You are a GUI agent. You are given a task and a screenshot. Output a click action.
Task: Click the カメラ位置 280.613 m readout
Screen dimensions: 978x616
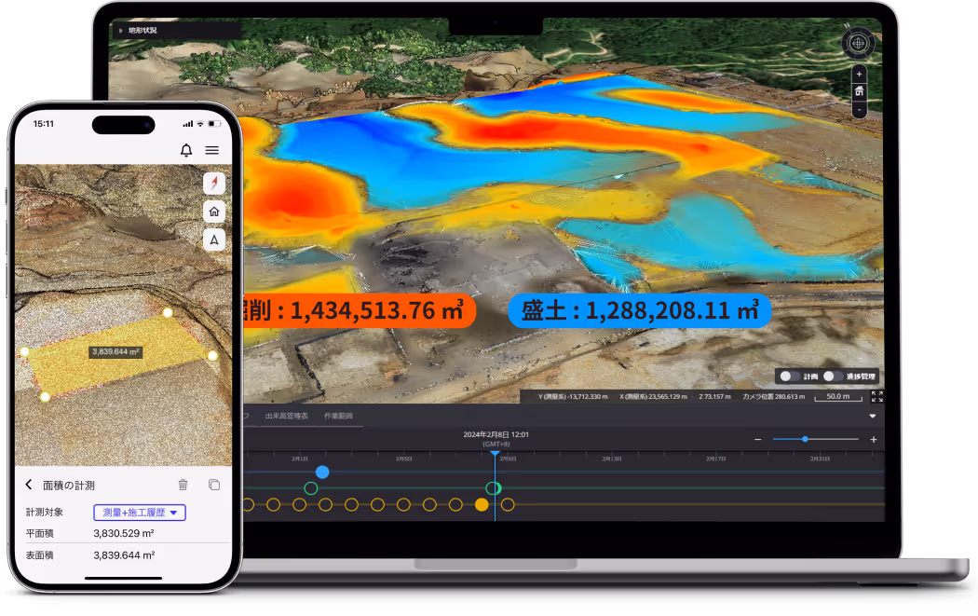(x=773, y=396)
